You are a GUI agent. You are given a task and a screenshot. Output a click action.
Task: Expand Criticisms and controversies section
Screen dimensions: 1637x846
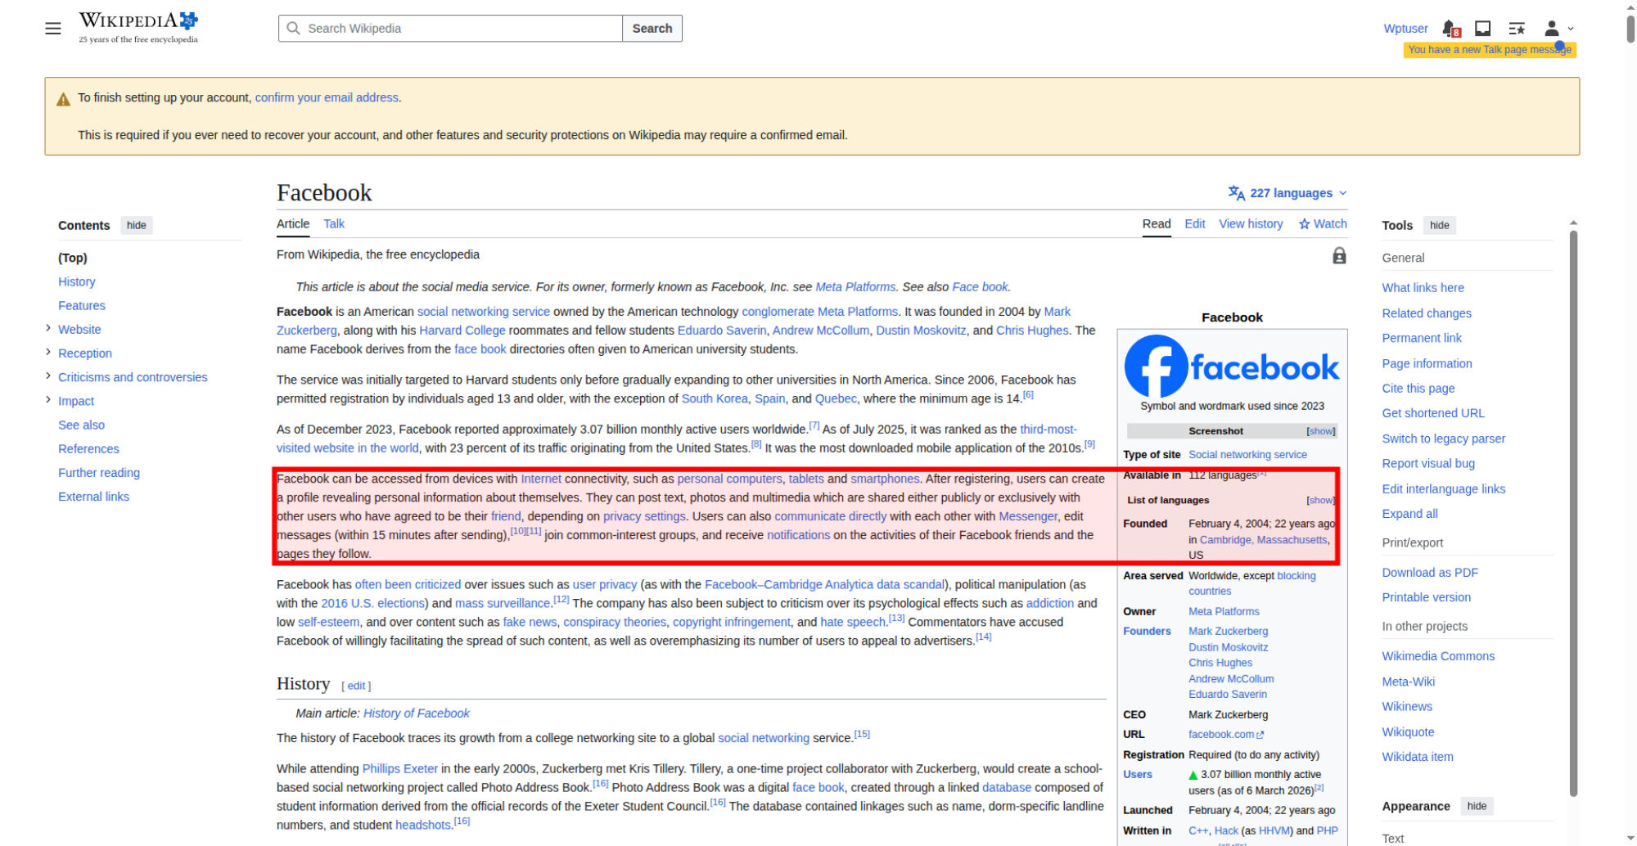tap(48, 376)
